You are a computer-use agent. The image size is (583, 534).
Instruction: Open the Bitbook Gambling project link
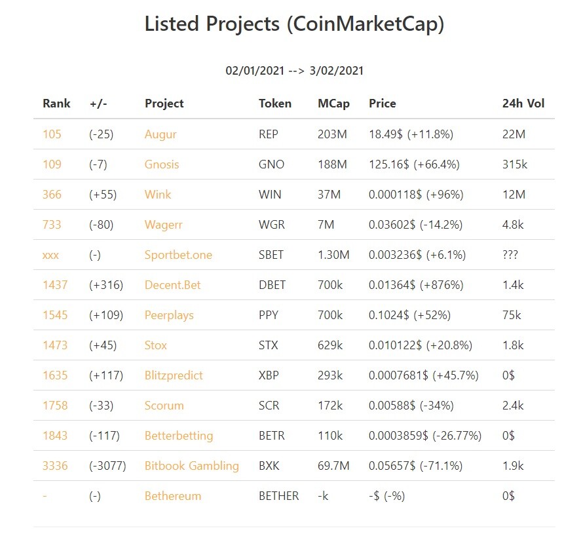191,466
